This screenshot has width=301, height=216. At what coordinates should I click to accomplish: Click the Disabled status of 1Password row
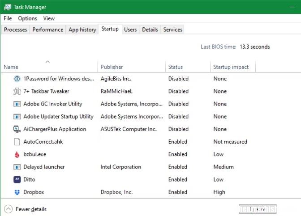click(178, 79)
